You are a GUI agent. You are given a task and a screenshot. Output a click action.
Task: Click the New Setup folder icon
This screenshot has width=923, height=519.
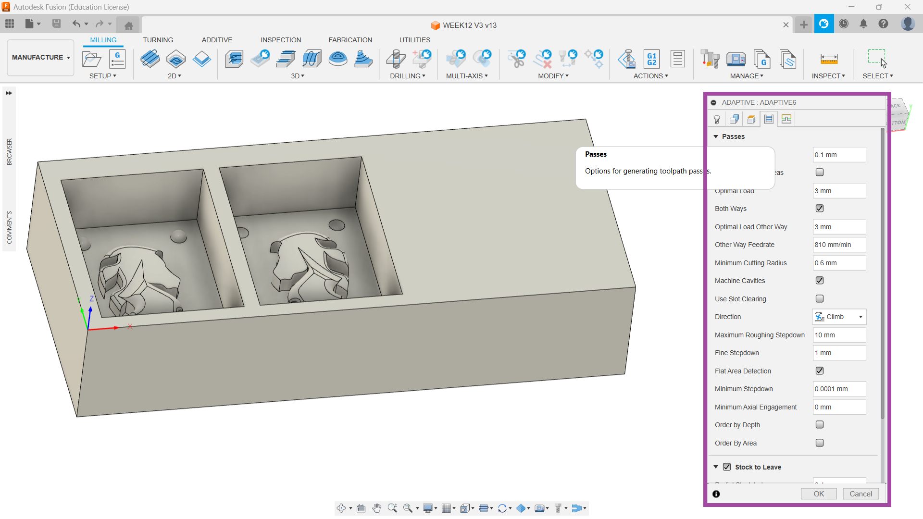(x=91, y=59)
